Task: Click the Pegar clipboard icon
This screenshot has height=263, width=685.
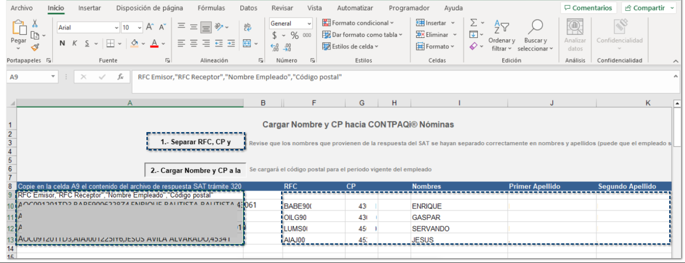Action: click(x=19, y=27)
